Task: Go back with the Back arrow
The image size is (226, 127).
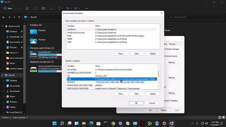Action: [4, 17]
